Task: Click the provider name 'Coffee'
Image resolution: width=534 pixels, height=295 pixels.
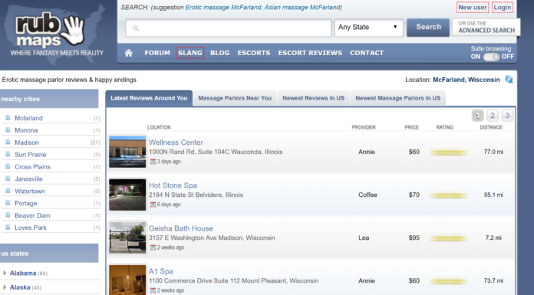Action: point(368,195)
